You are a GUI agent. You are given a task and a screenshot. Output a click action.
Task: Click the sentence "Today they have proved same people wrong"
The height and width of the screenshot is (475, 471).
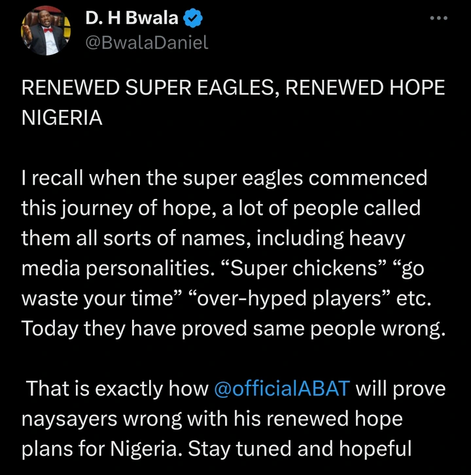click(x=234, y=329)
